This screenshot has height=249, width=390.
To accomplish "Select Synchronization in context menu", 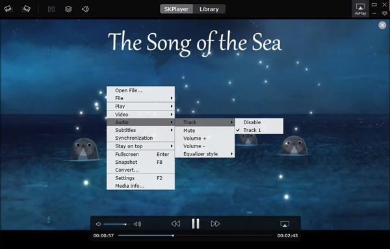I will 140,138.
